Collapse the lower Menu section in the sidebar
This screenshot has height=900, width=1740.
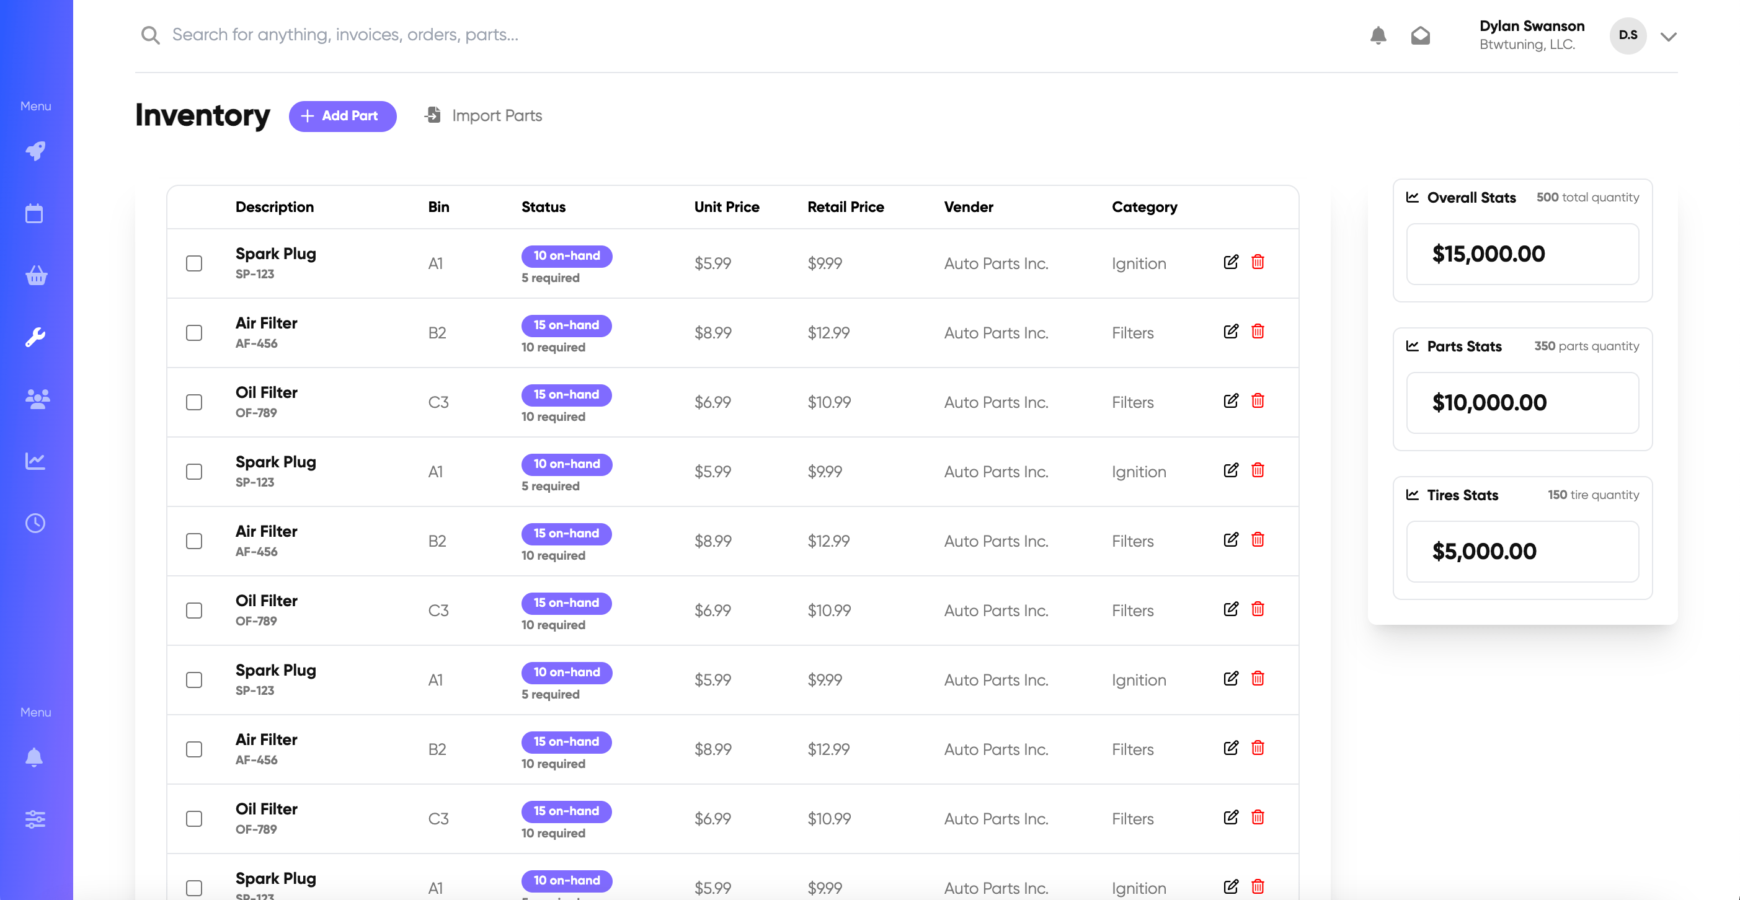click(35, 712)
